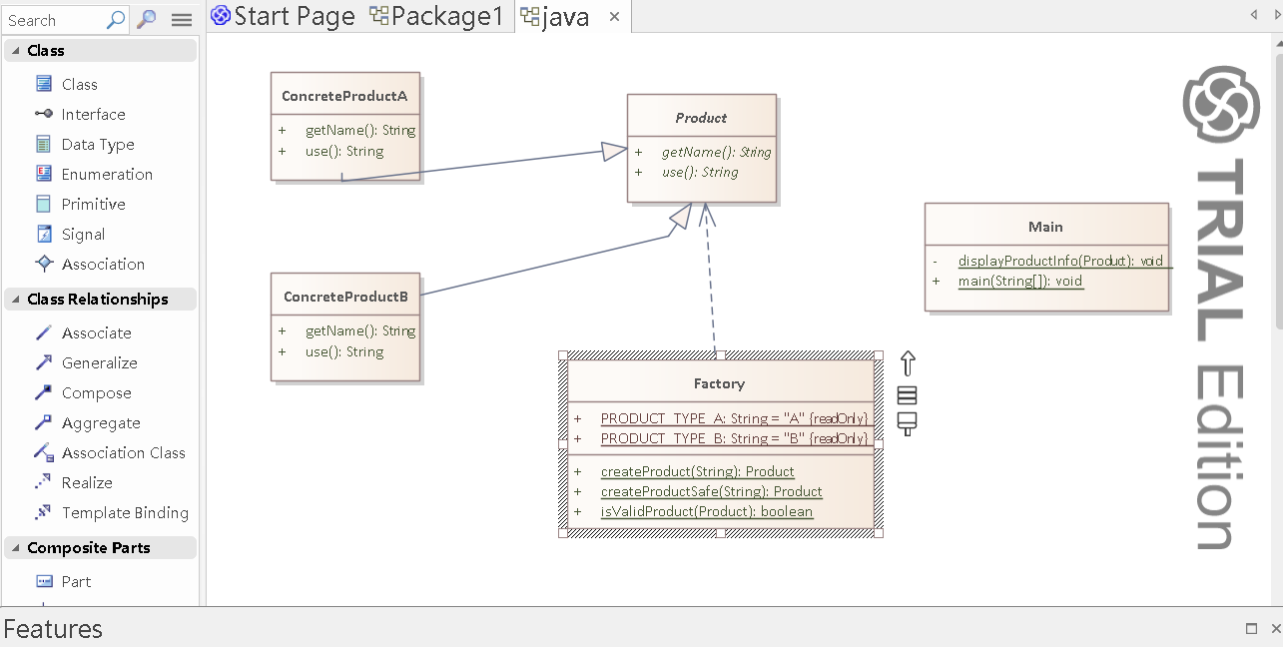The image size is (1283, 647).
Task: Choose the Realize relationship tool
Action: [44, 483]
